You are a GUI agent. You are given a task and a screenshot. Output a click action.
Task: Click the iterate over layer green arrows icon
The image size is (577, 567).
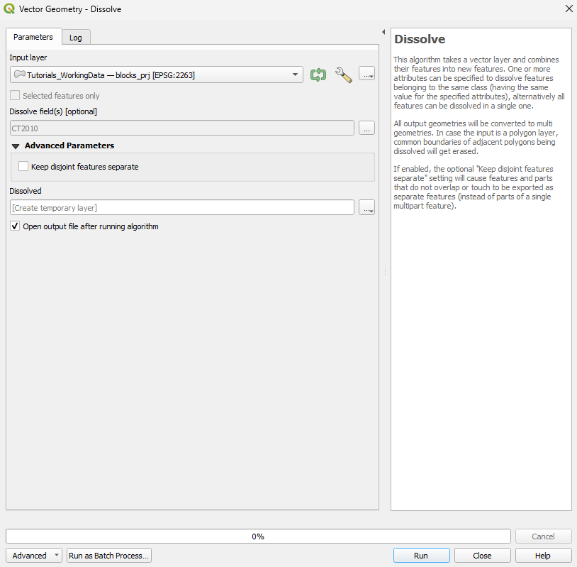click(x=318, y=75)
